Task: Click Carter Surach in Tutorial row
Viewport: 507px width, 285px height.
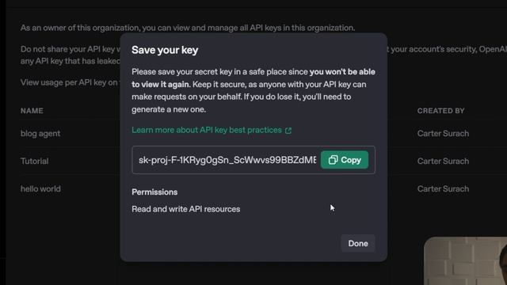Action: pyautogui.click(x=443, y=161)
